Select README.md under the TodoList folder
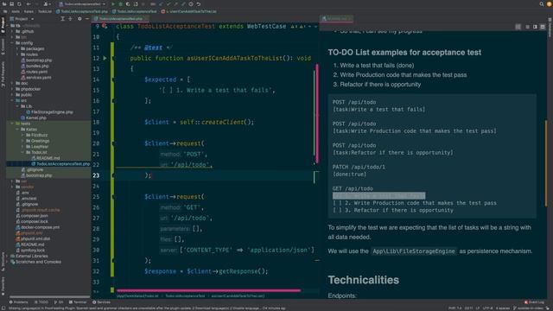Image resolution: width=553 pixels, height=311 pixels. pos(46,158)
